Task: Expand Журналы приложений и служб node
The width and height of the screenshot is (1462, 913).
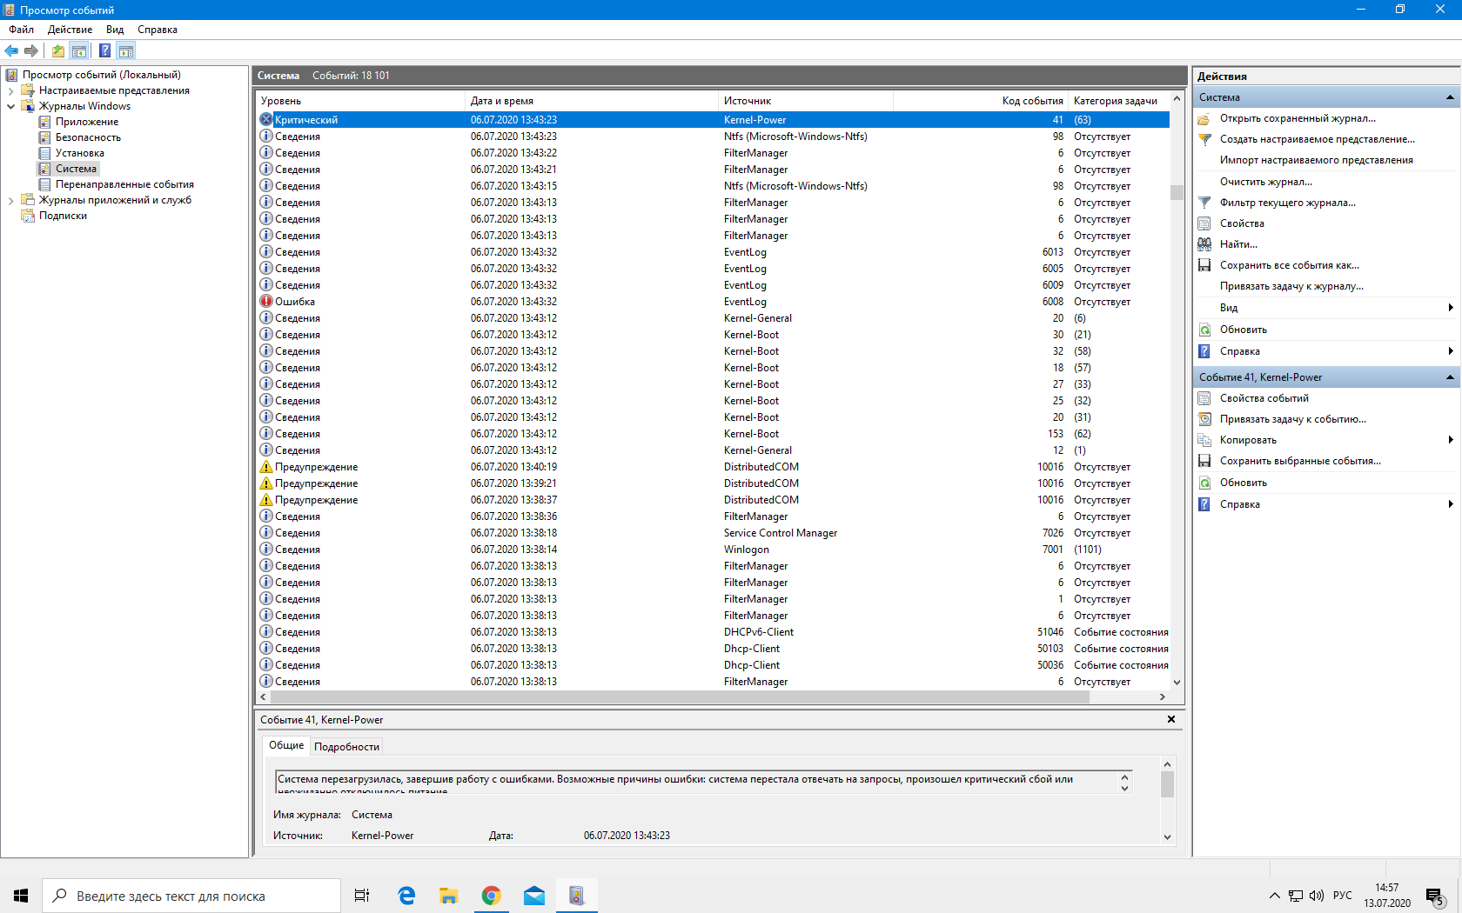Action: 10,200
